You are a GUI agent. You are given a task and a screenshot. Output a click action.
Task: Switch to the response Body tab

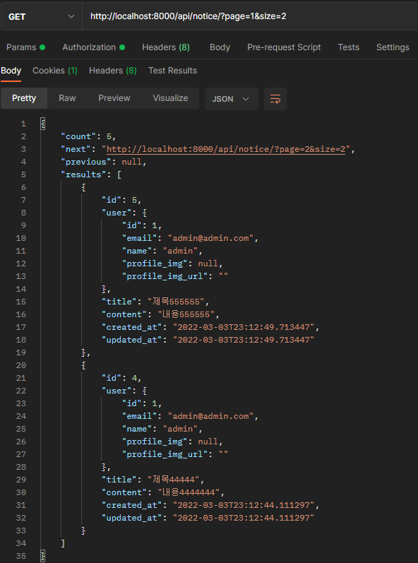[11, 71]
